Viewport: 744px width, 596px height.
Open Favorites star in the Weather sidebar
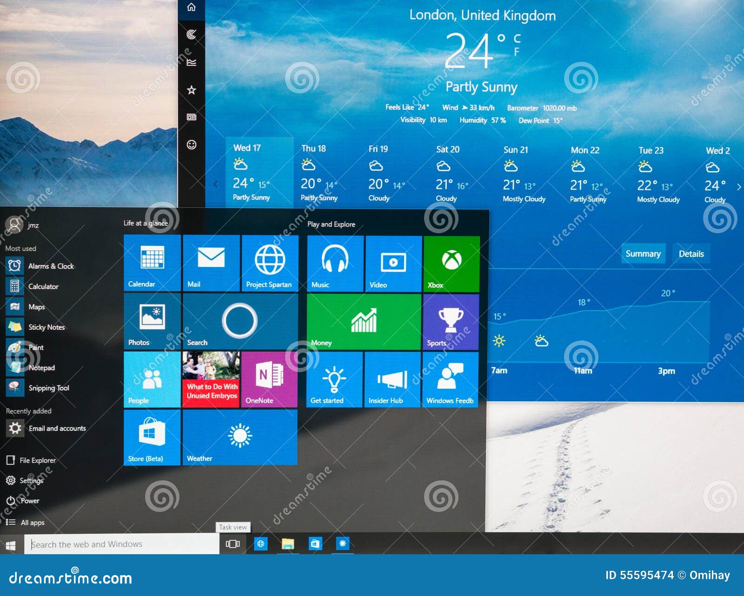pyautogui.click(x=191, y=89)
